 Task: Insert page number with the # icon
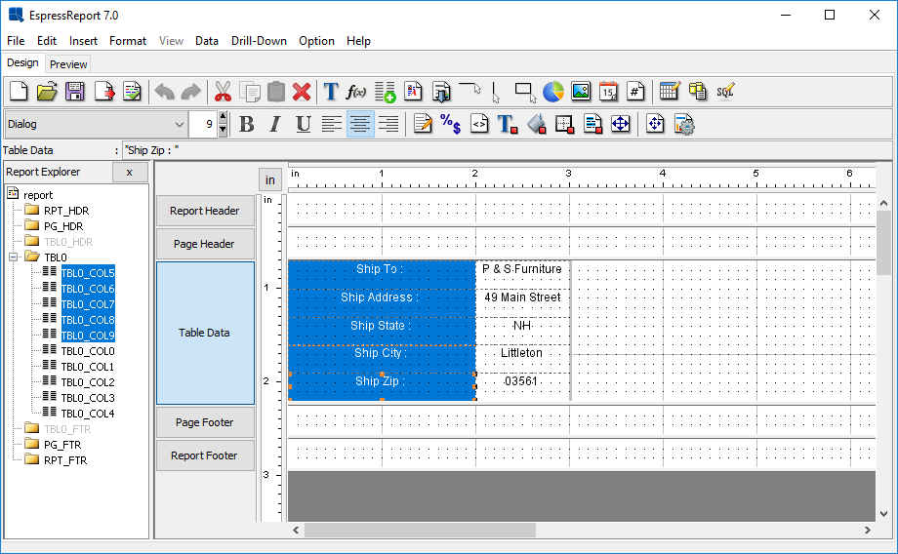coord(635,92)
